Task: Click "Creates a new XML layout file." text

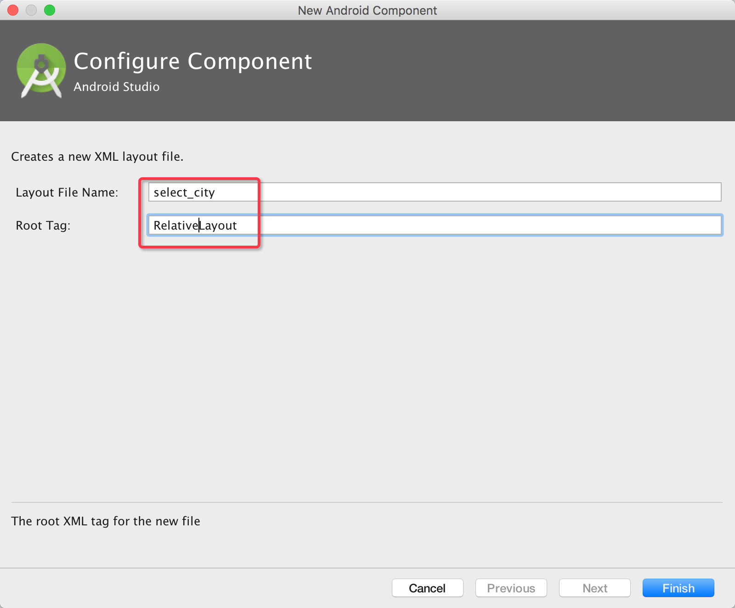Action: pos(97,157)
